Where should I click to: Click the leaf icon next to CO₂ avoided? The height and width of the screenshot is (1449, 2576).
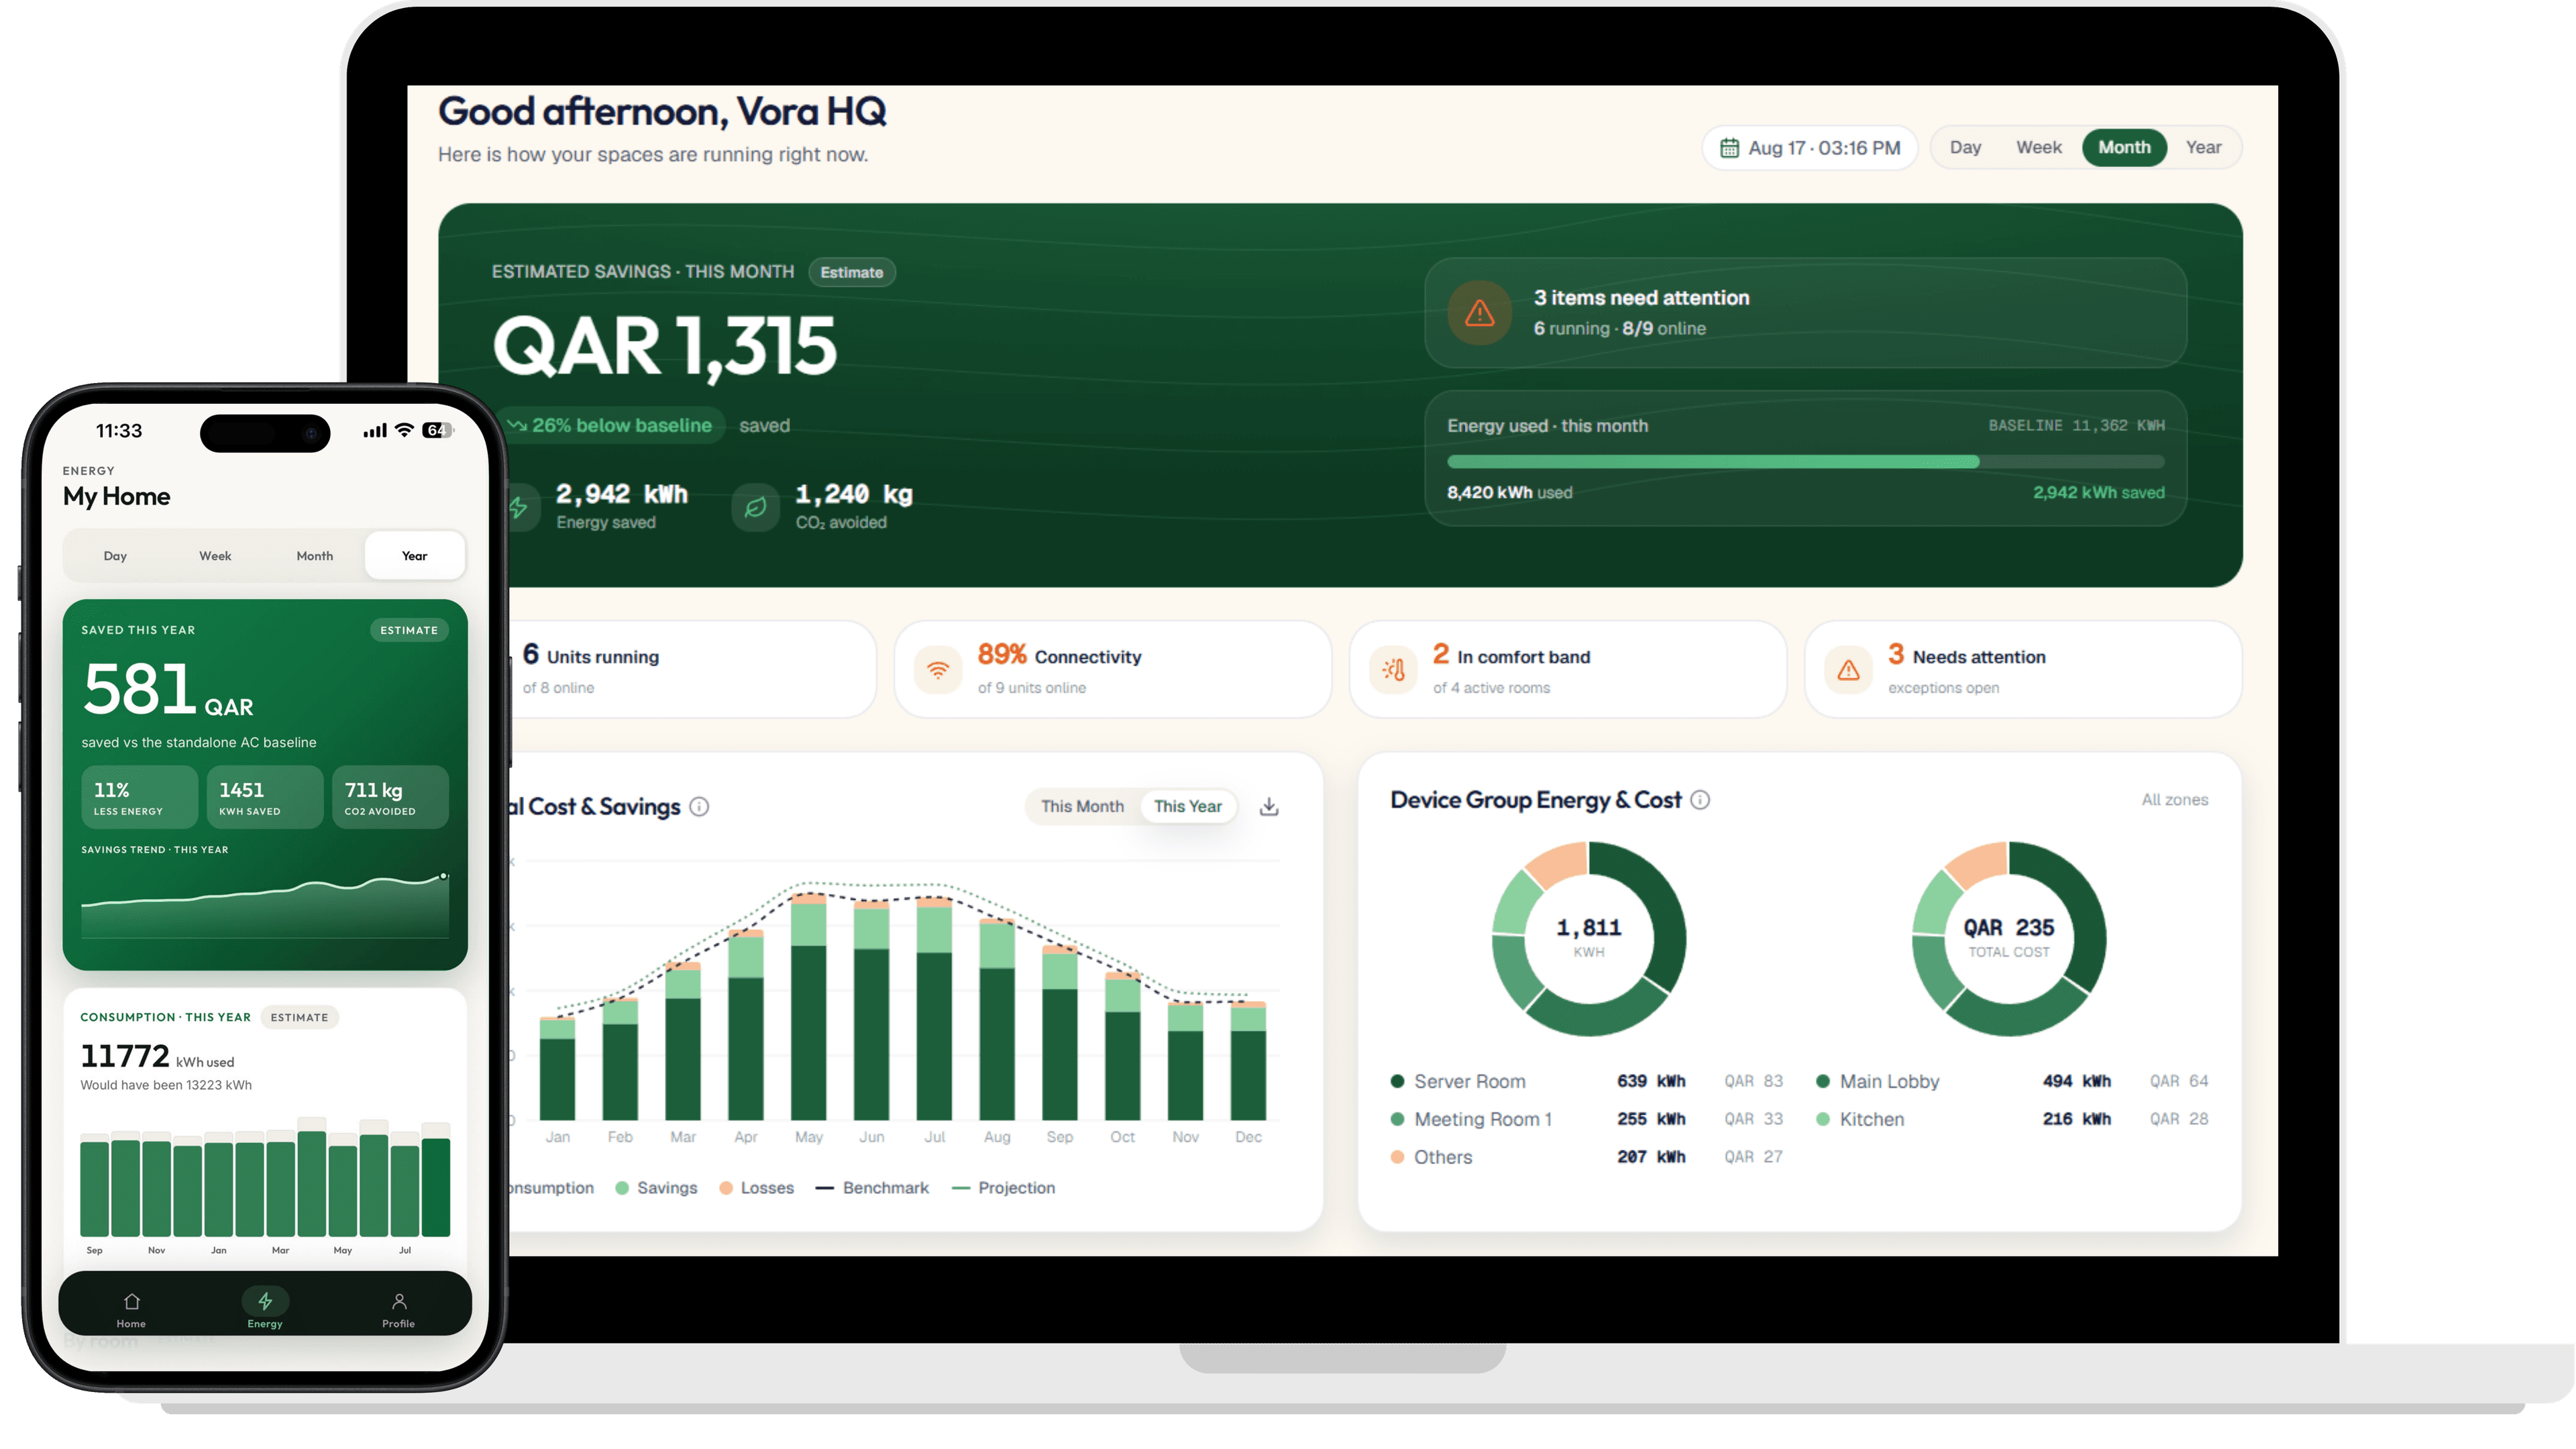(x=756, y=507)
